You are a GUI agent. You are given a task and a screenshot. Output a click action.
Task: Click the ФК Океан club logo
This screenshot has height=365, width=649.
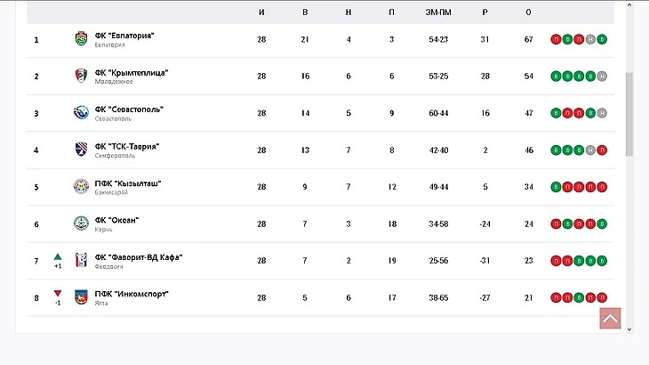(81, 223)
